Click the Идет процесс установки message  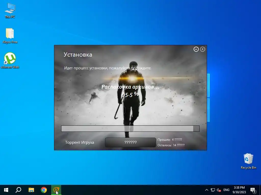(x=108, y=68)
